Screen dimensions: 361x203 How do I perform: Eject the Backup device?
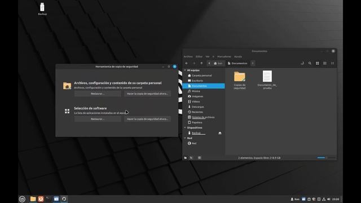point(220,133)
